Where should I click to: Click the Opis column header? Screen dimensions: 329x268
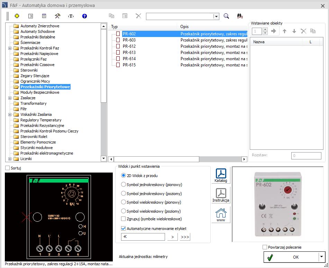point(212,27)
